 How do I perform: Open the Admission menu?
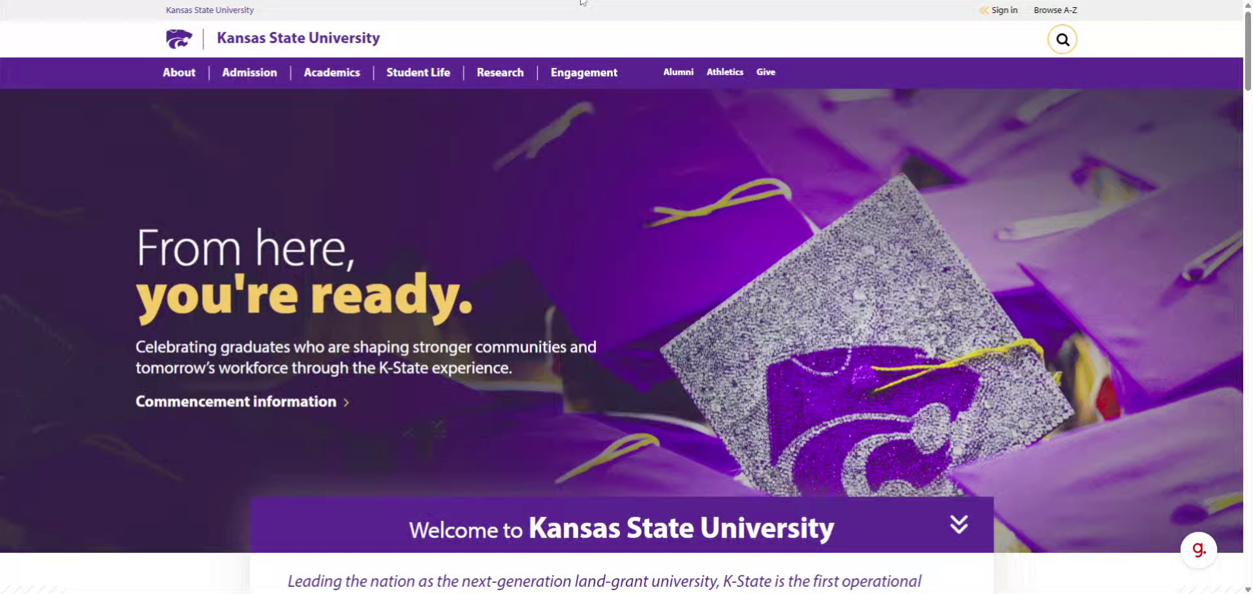249,72
